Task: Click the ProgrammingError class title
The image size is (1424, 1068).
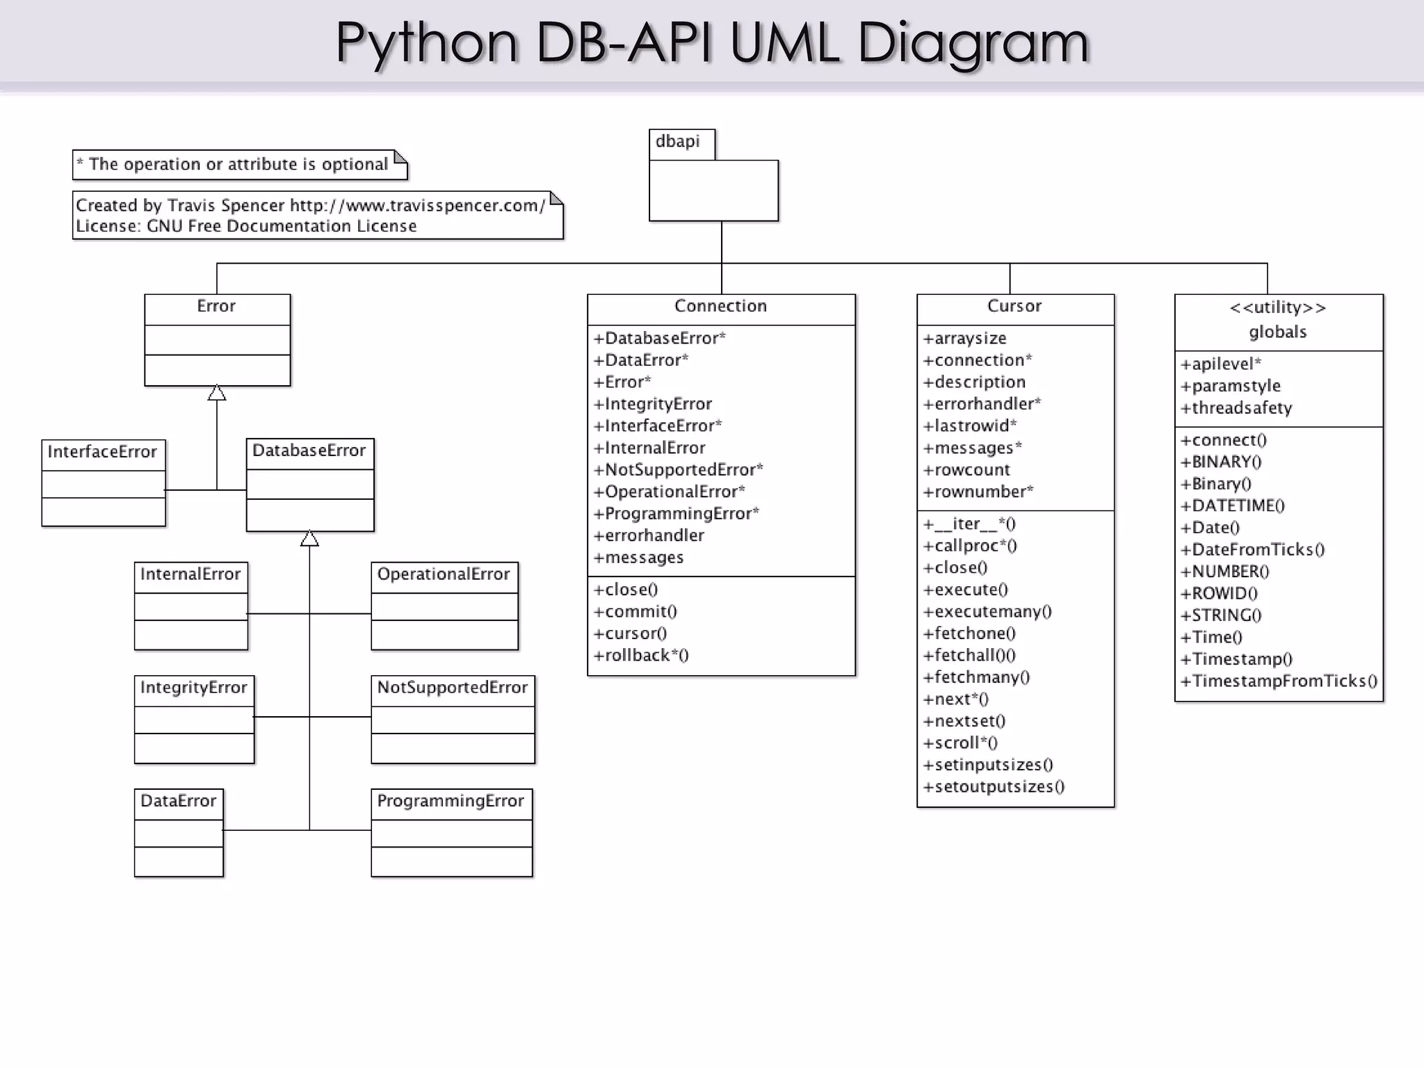Action: (x=451, y=802)
